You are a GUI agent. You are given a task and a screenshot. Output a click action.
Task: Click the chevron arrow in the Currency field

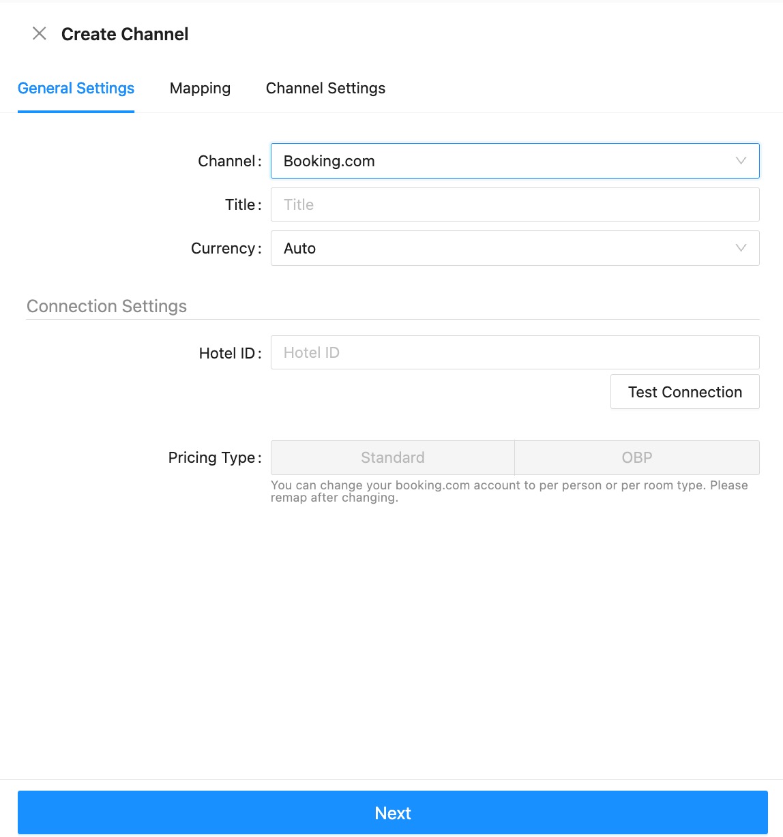741,248
